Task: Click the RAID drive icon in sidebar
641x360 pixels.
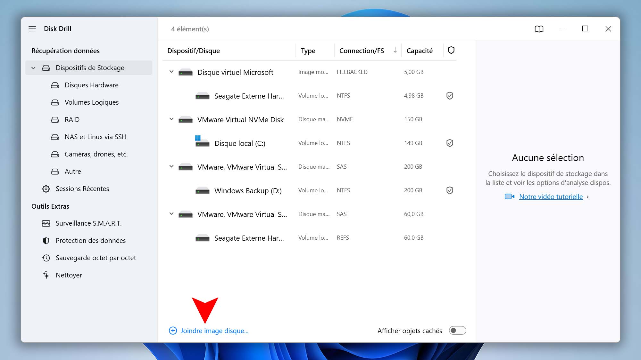Action: click(55, 120)
